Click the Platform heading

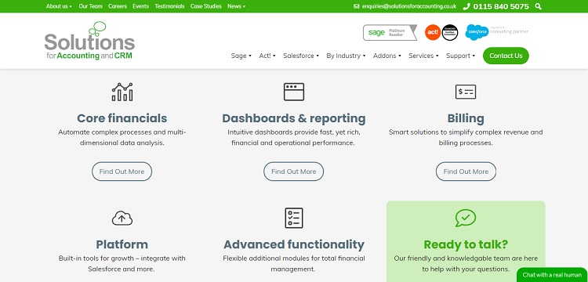(122, 244)
